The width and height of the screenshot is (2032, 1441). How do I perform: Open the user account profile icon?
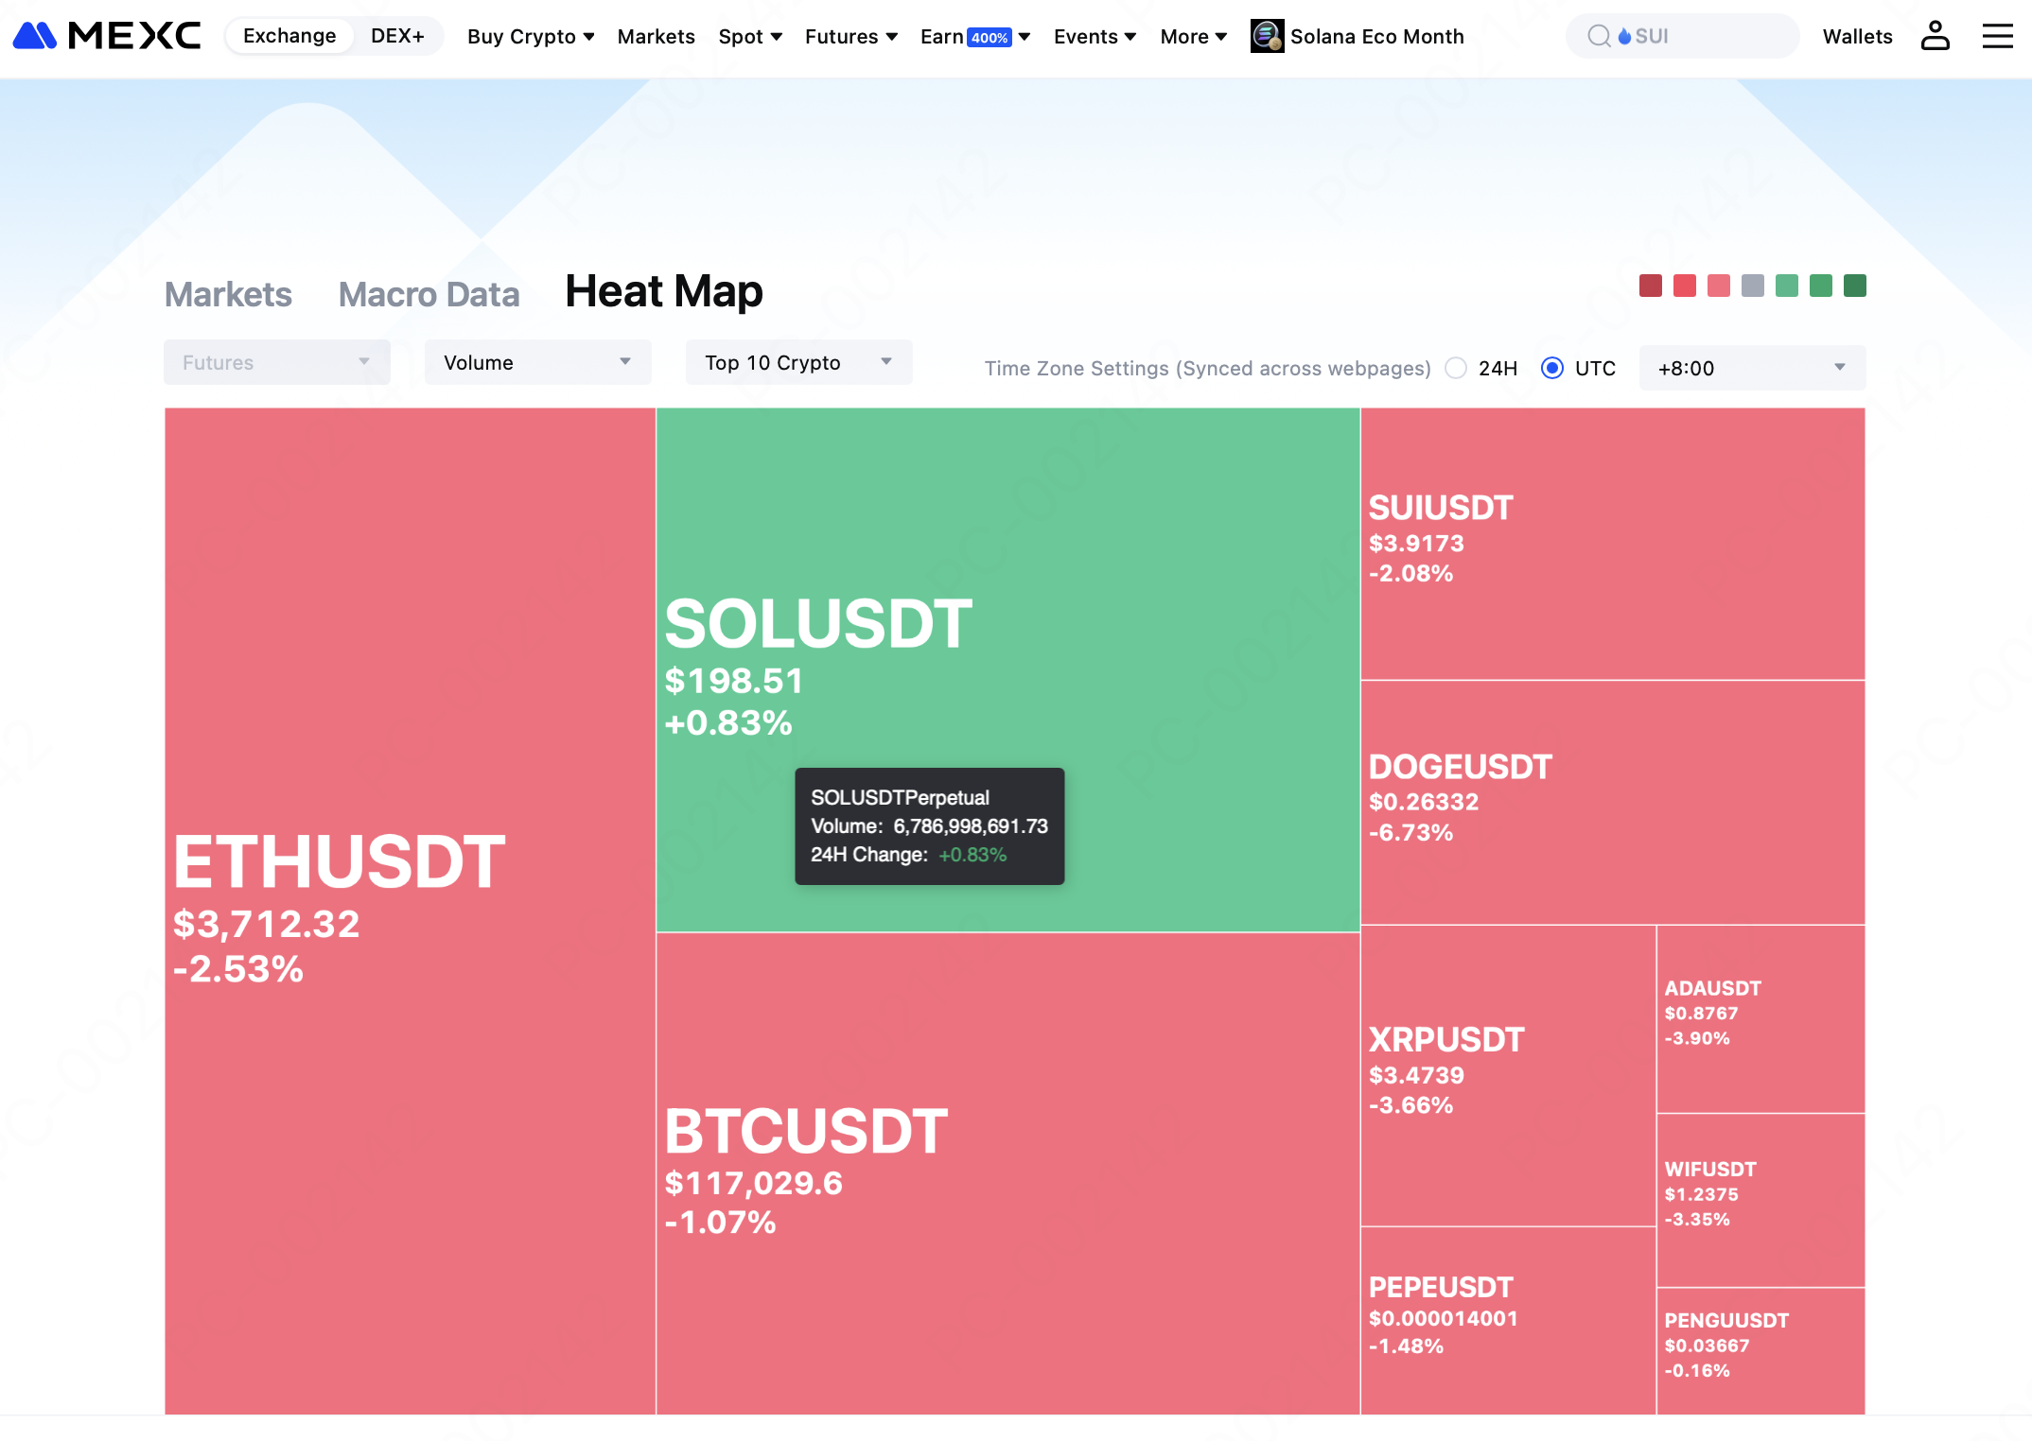(x=1935, y=36)
